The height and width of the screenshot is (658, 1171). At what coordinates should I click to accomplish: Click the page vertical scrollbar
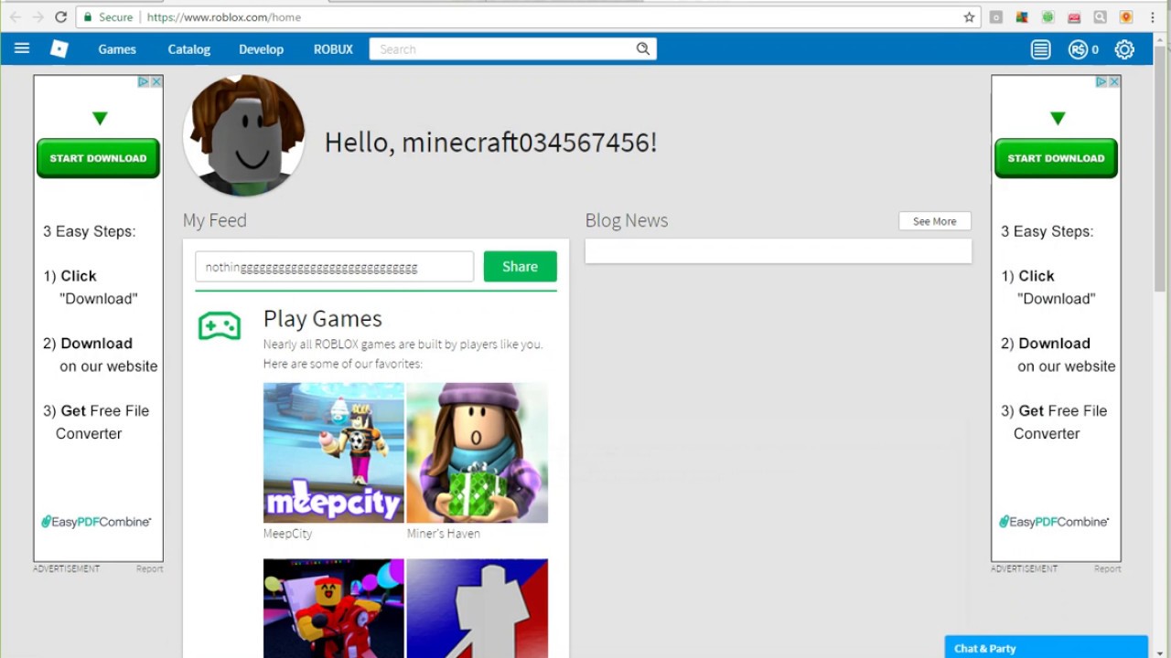(x=1162, y=169)
